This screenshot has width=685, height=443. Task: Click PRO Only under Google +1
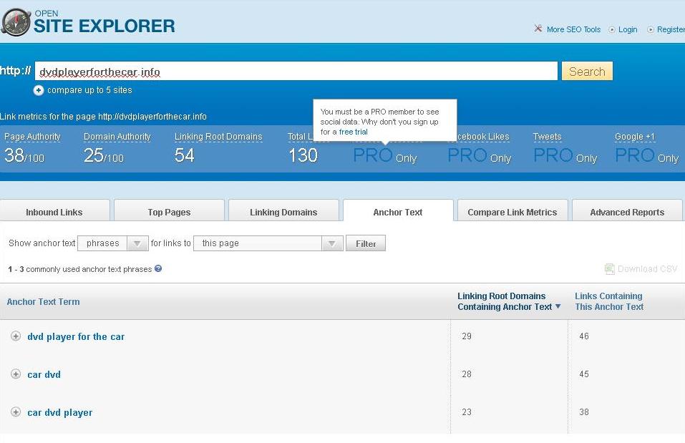646,156
